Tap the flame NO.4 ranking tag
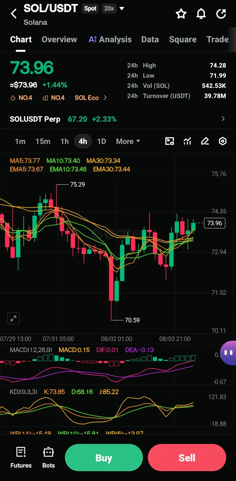 click(22, 98)
